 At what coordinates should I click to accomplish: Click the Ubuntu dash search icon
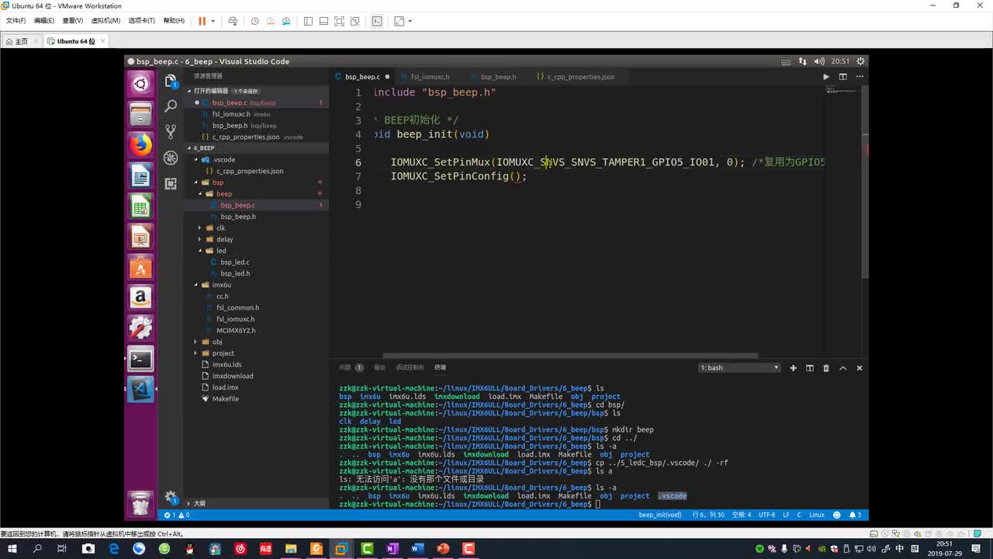(140, 84)
